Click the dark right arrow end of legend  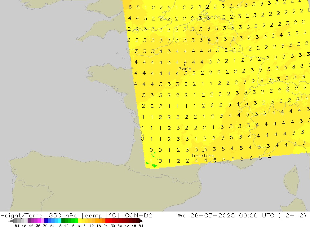coord(141,221)
